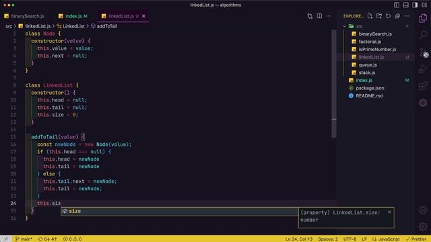The image size is (431, 242).
Task: Click 'this.size = 0;' on line 12
Action: tap(58, 115)
